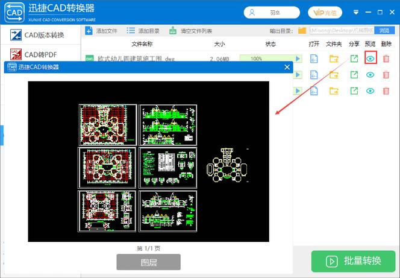
Task: Click the 文件夹 column header
Action: pos(334,44)
